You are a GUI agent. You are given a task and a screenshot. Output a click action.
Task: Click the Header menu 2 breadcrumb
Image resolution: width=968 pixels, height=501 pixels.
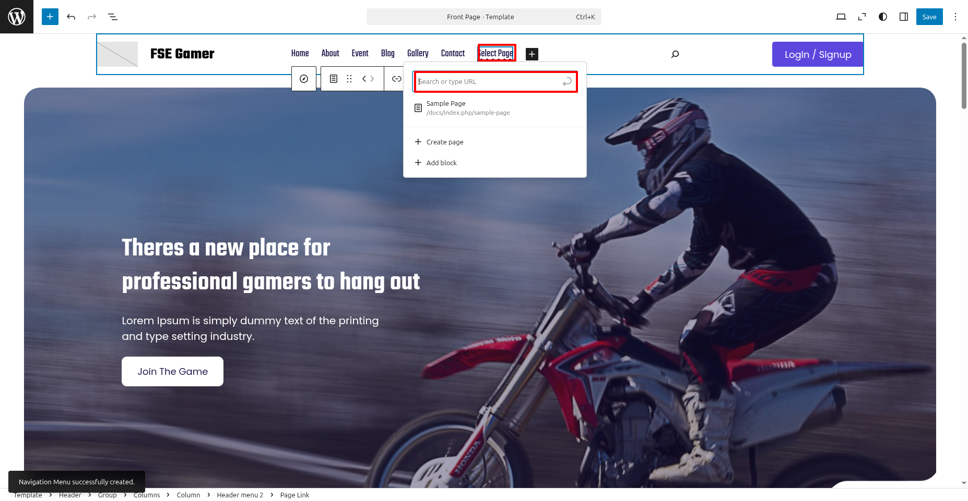240,495
